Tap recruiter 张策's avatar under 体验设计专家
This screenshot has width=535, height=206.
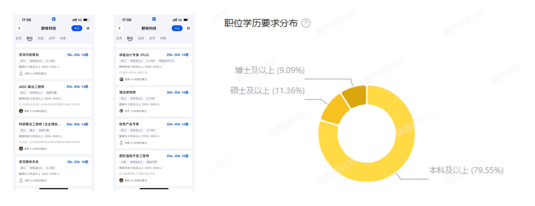pos(121,79)
